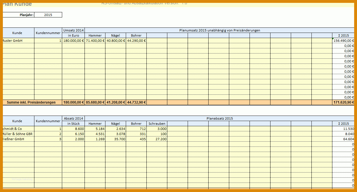Click the 'in Stück' subheader cell
Screen dimensions: 357x192
coord(73,123)
